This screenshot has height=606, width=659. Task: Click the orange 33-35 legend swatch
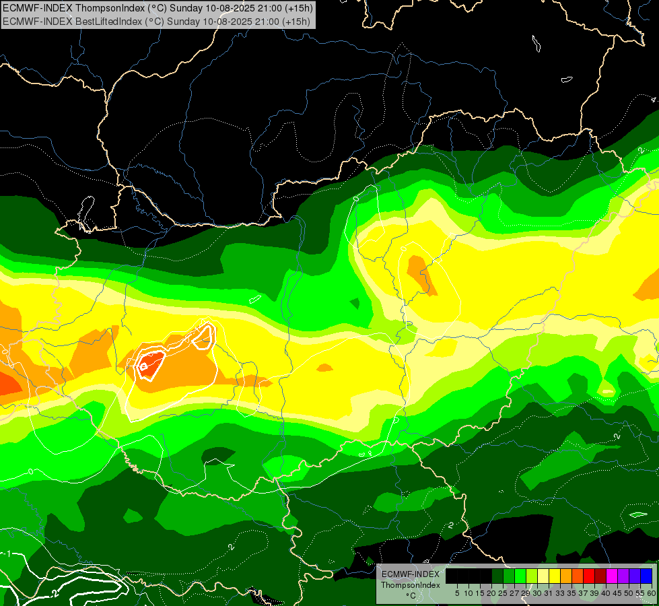566,576
